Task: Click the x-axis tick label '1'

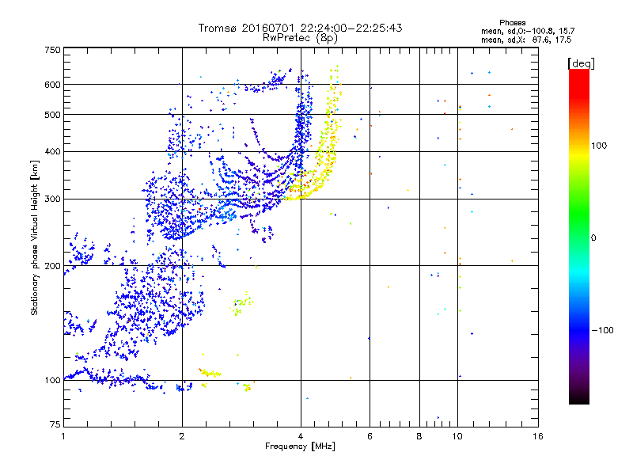Action: click(63, 436)
